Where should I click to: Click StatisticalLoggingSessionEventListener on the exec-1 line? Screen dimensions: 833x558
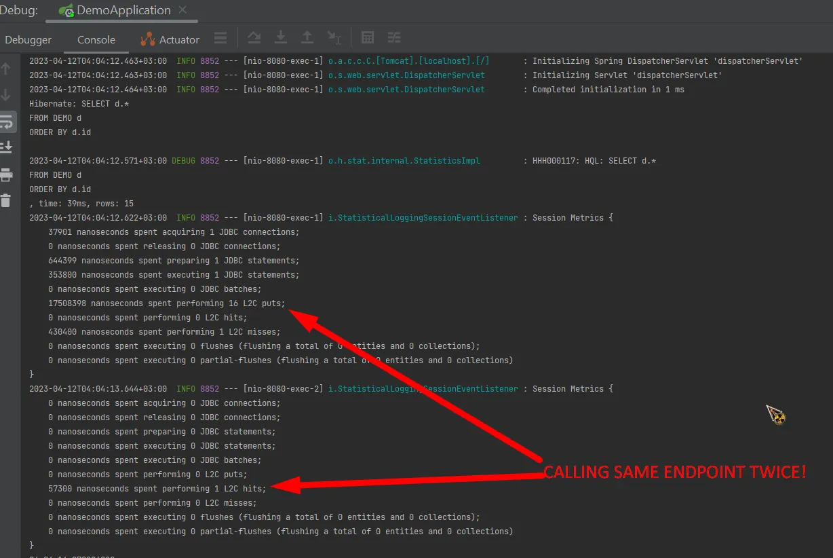[x=423, y=218]
